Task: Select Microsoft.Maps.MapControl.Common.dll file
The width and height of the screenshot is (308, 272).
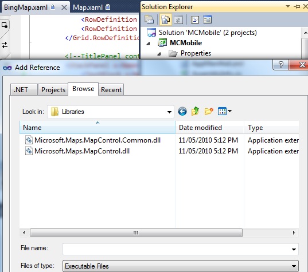Action: pos(98,140)
